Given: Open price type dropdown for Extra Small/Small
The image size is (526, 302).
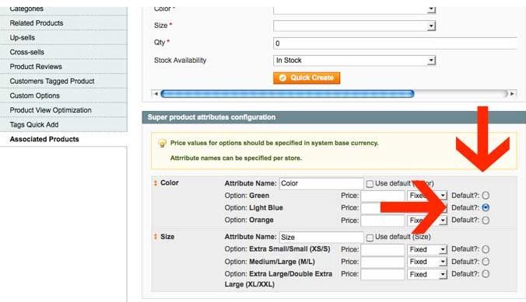Looking at the screenshot, I should tap(427, 249).
